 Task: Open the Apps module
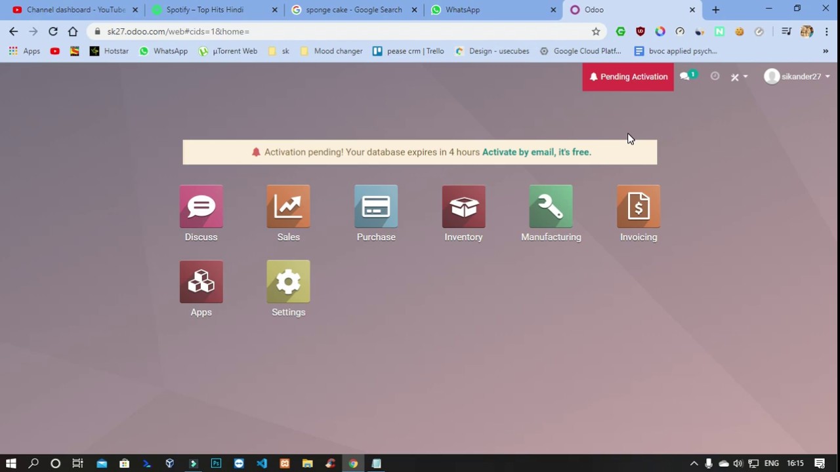coord(201,289)
